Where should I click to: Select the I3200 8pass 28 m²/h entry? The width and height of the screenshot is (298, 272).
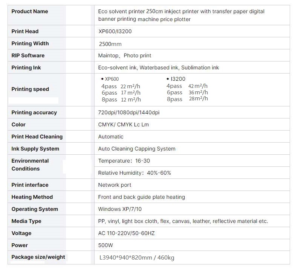(187, 99)
